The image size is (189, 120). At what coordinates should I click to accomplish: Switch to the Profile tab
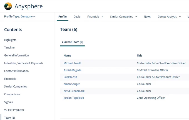click(x=63, y=17)
